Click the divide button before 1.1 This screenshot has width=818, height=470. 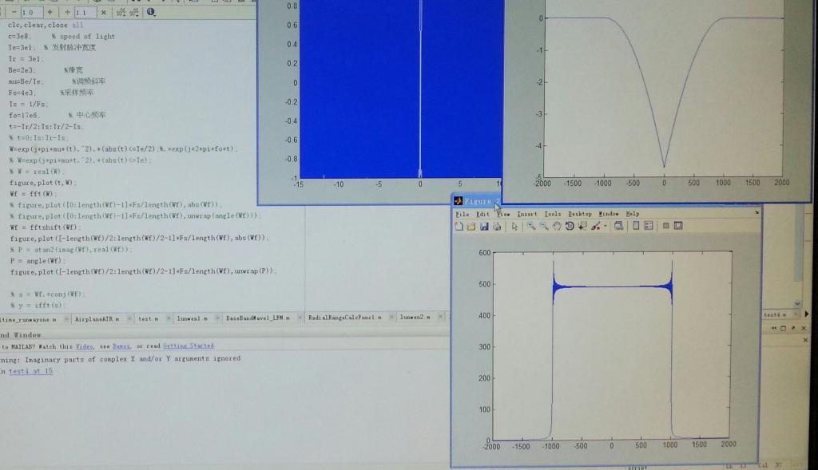point(67,12)
